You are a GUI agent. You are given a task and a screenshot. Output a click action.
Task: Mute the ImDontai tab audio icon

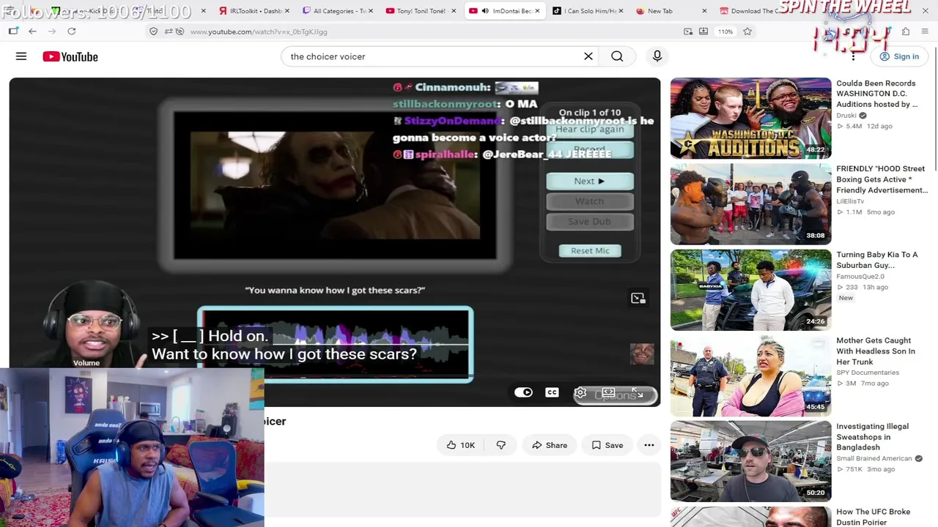(485, 11)
